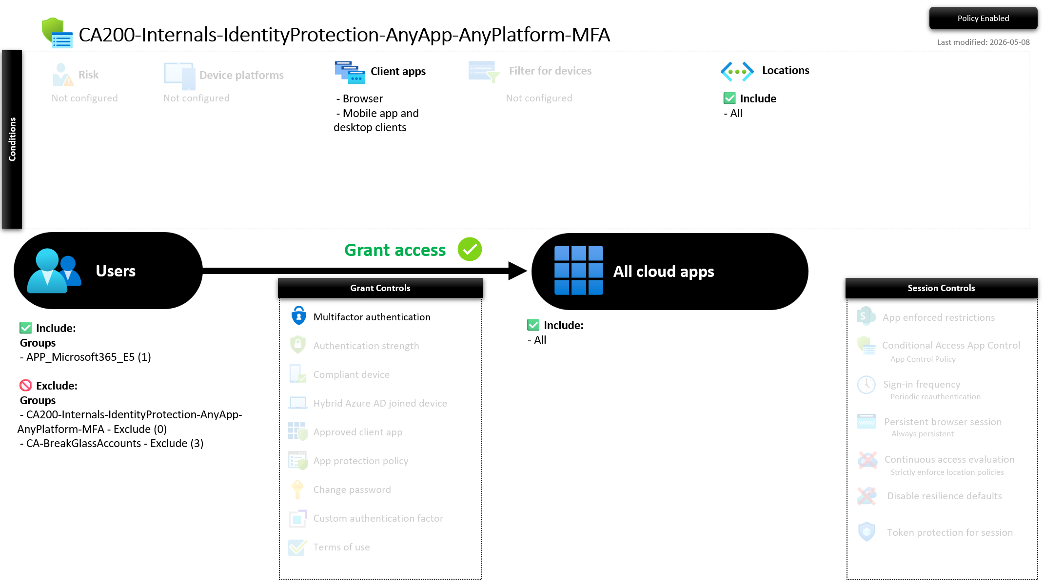The image size is (1044, 587).
Task: Select the Client apps icon
Action: pos(350,72)
